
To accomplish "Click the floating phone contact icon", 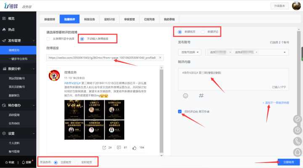I will click(x=298, y=141).
